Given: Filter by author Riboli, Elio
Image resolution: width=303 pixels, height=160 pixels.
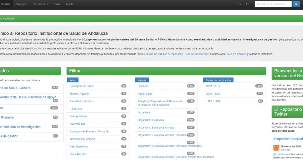Looking at the screenshot, I should tap(76, 109).
